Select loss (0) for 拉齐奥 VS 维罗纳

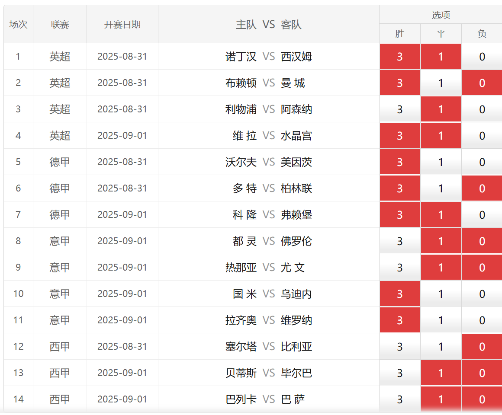click(482, 320)
